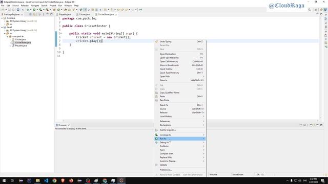Click the editor's horizontal scrollbar
The height and width of the screenshot is (184, 328).
pyautogui.click(x=190, y=121)
